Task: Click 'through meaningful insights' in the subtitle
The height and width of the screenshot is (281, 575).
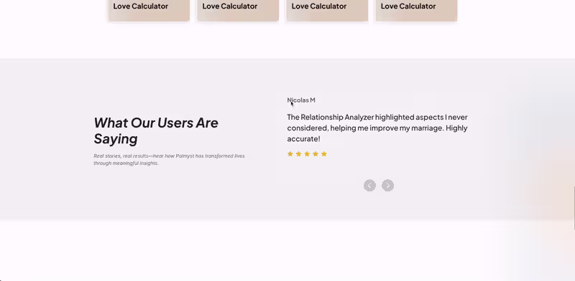Action: (126, 163)
